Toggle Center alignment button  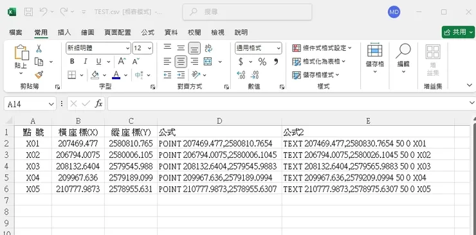(x=181, y=62)
